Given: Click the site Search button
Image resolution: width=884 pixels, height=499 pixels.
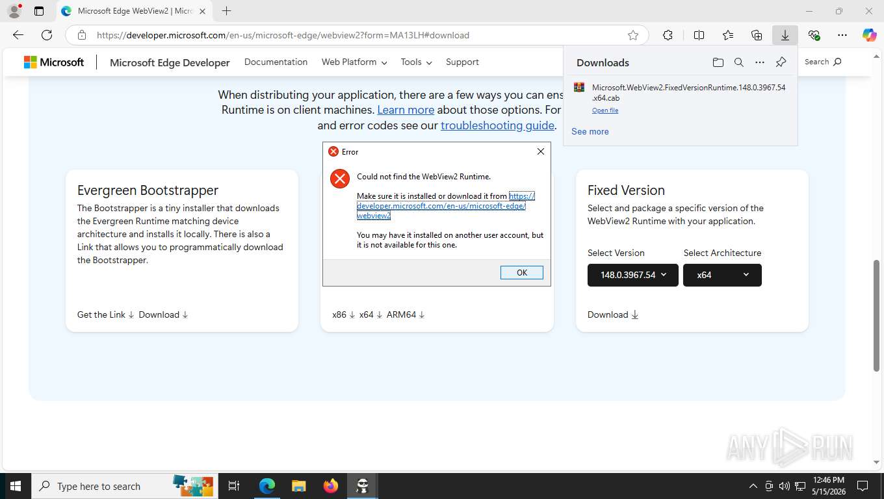Looking at the screenshot, I should pos(823,62).
